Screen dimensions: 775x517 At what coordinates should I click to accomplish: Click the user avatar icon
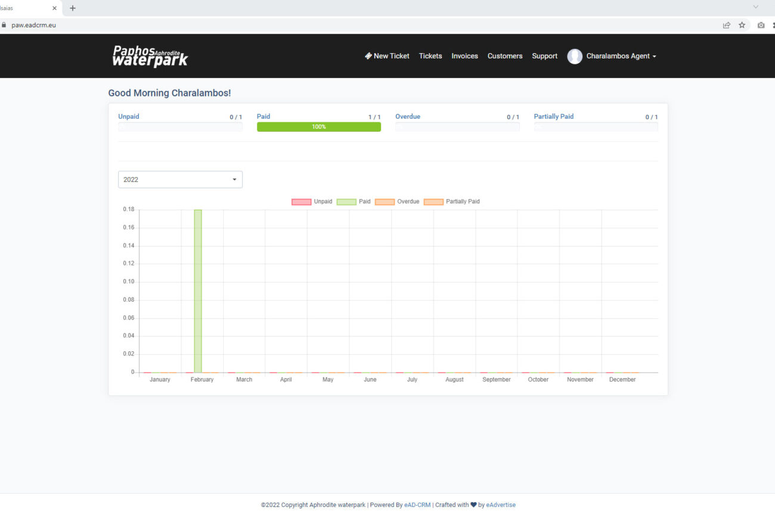click(x=574, y=56)
